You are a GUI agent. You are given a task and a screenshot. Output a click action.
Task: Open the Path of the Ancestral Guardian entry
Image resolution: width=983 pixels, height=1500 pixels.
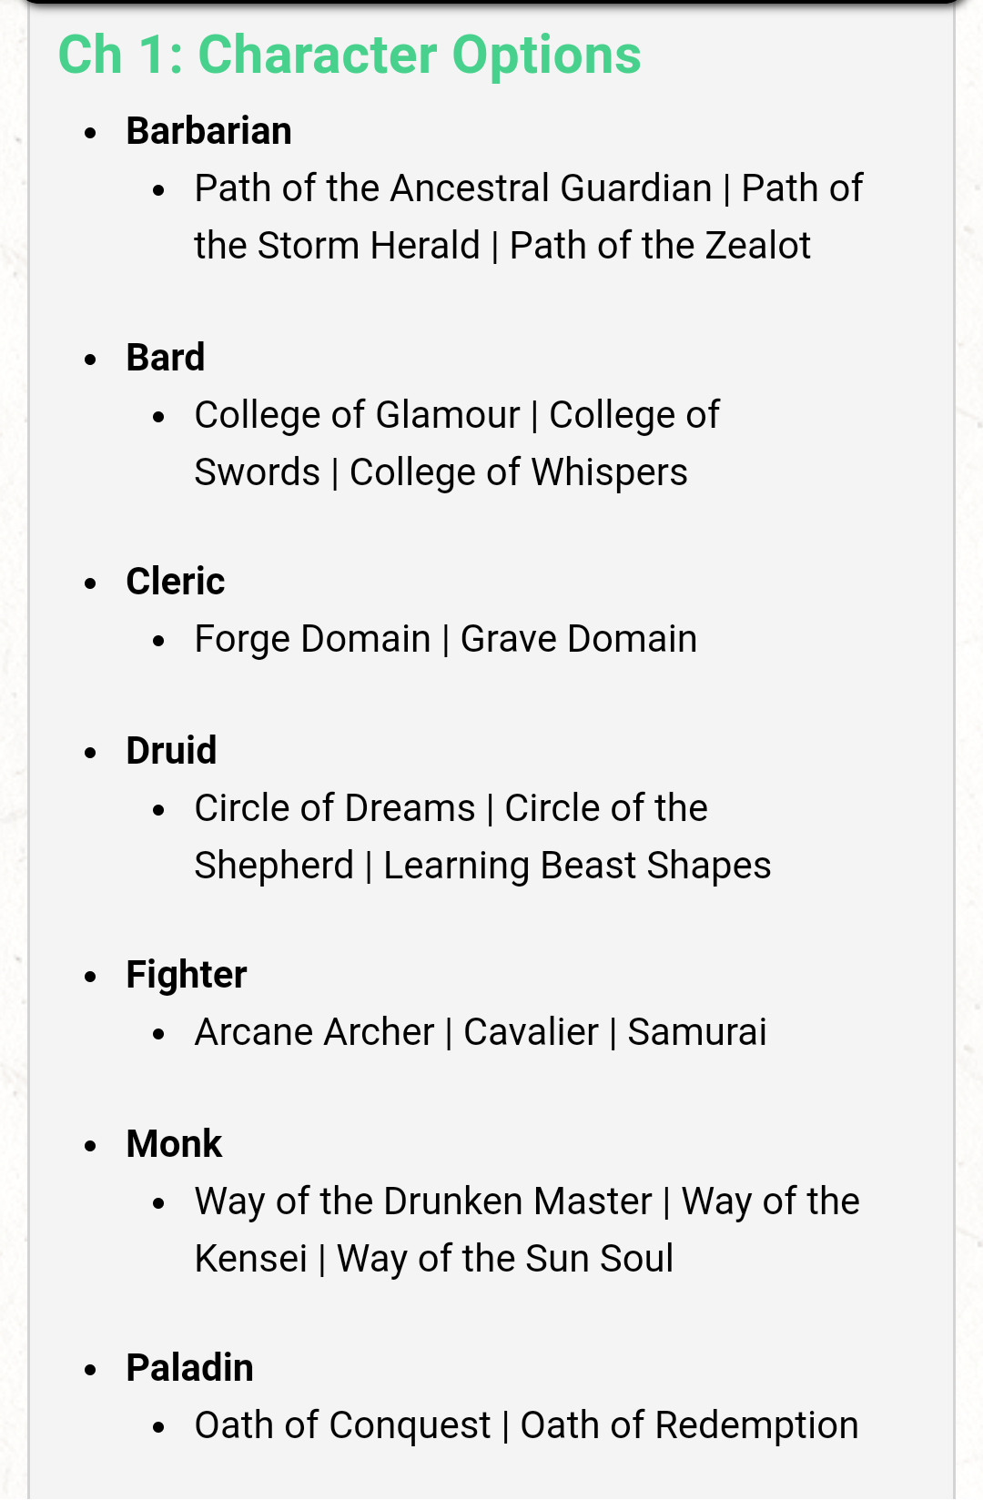[453, 188]
